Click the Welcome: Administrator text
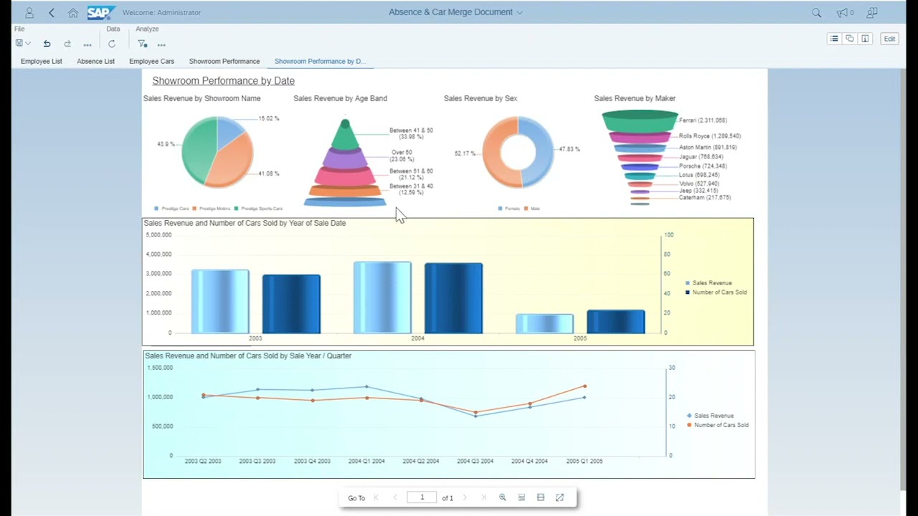The height and width of the screenshot is (516, 918). point(161,12)
